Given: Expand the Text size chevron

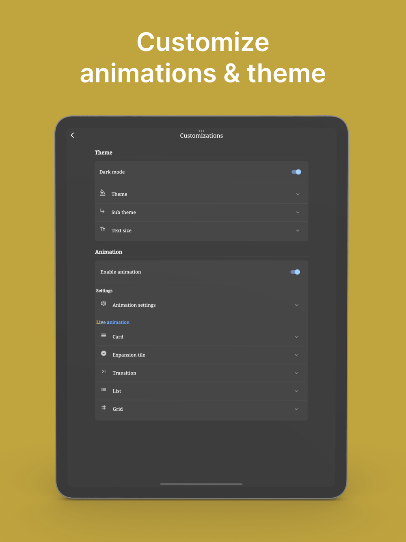Looking at the screenshot, I should tap(298, 231).
